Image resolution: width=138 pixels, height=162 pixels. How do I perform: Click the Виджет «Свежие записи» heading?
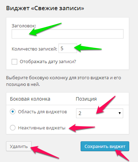(45, 8)
